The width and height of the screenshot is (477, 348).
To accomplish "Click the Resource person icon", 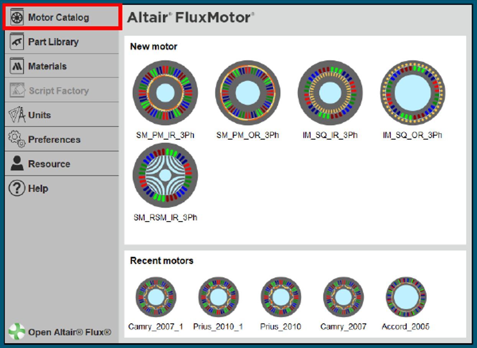I will pyautogui.click(x=17, y=164).
